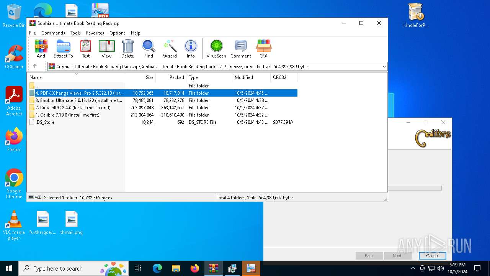The image size is (490, 276).
Task: Expand the archive path dropdown
Action: click(x=384, y=67)
